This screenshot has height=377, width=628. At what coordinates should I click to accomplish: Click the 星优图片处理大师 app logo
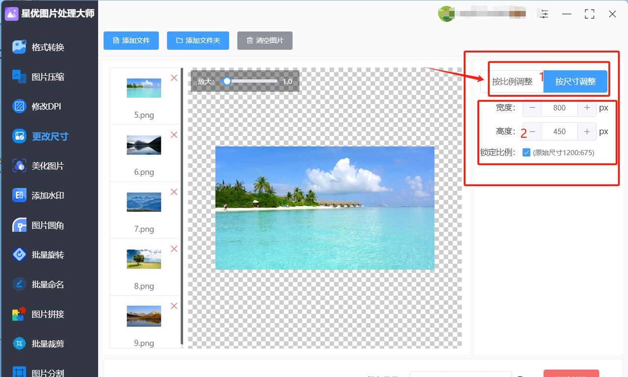(11, 14)
